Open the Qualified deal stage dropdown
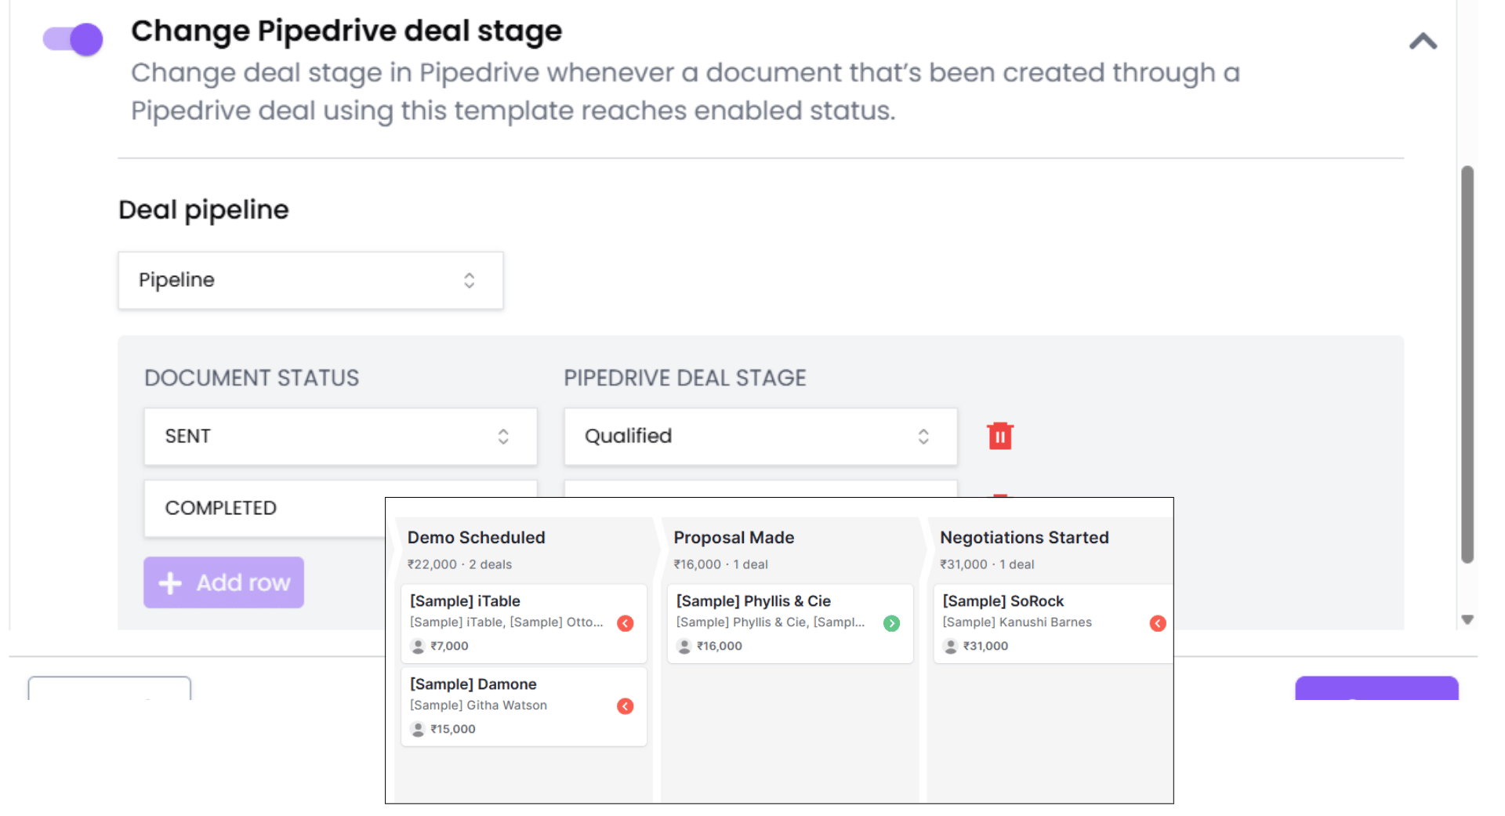The height and width of the screenshot is (816, 1505). 760,437
